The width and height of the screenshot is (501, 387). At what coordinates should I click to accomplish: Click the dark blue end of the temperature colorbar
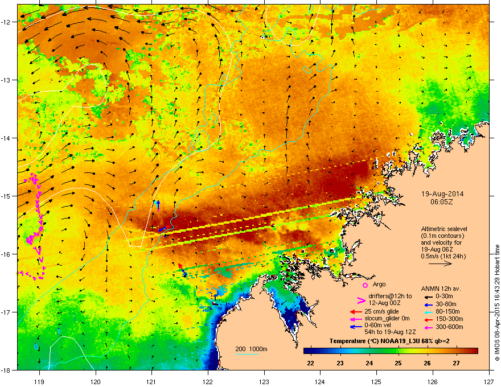pyautogui.click(x=307, y=351)
